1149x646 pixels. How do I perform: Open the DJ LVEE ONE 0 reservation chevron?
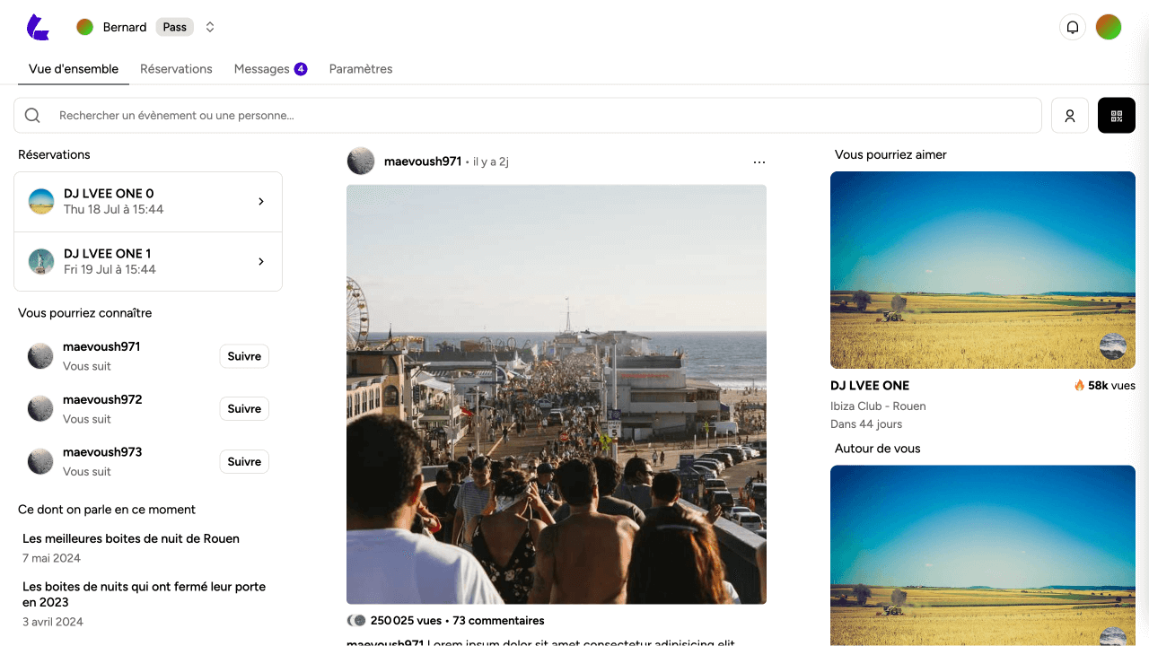click(x=261, y=202)
